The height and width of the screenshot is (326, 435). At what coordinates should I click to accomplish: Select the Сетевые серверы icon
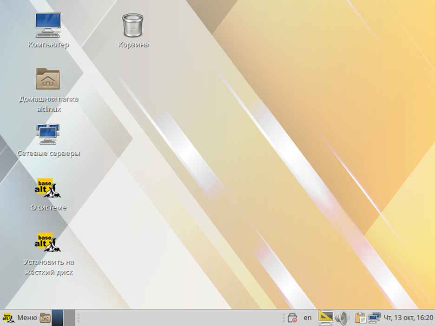point(48,134)
